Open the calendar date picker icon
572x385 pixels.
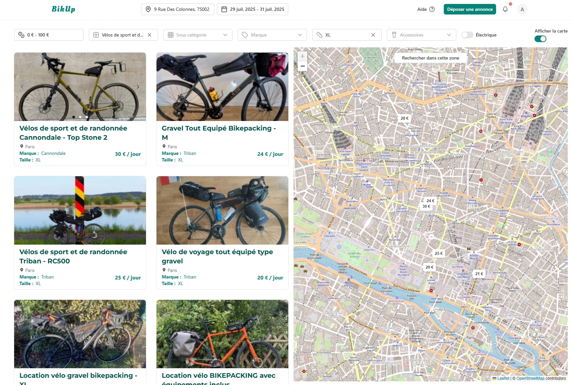point(225,9)
